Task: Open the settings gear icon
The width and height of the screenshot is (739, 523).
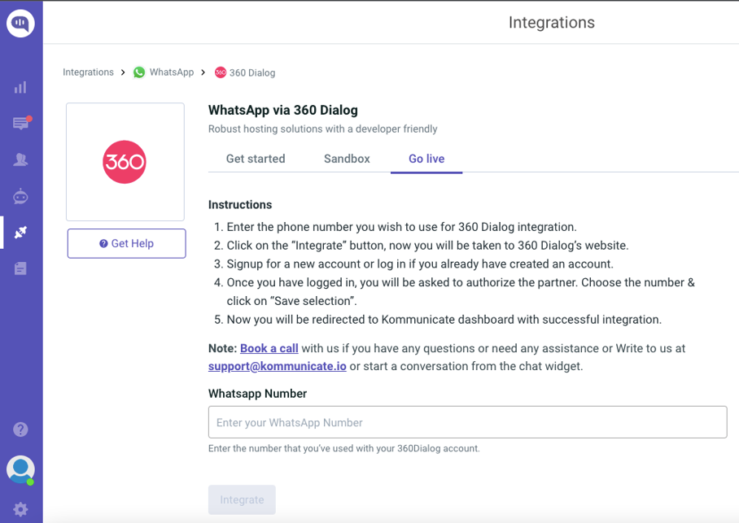Action: tap(20, 509)
